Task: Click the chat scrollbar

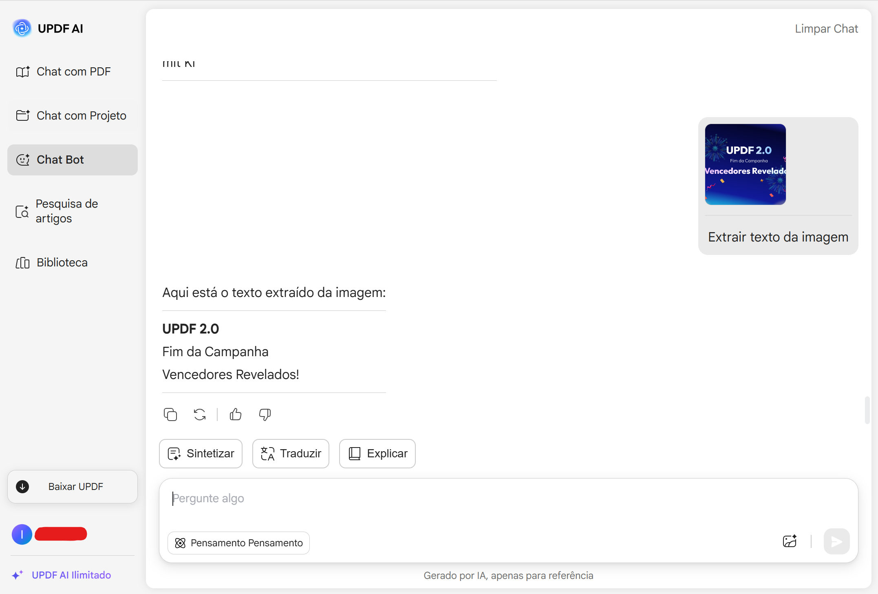Action: (x=867, y=410)
